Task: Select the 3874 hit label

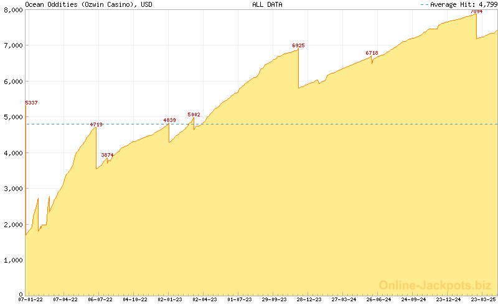Action: (x=108, y=155)
